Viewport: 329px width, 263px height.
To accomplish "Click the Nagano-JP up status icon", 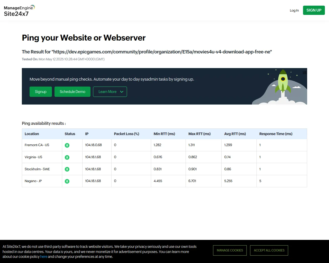I will [x=67, y=181].
